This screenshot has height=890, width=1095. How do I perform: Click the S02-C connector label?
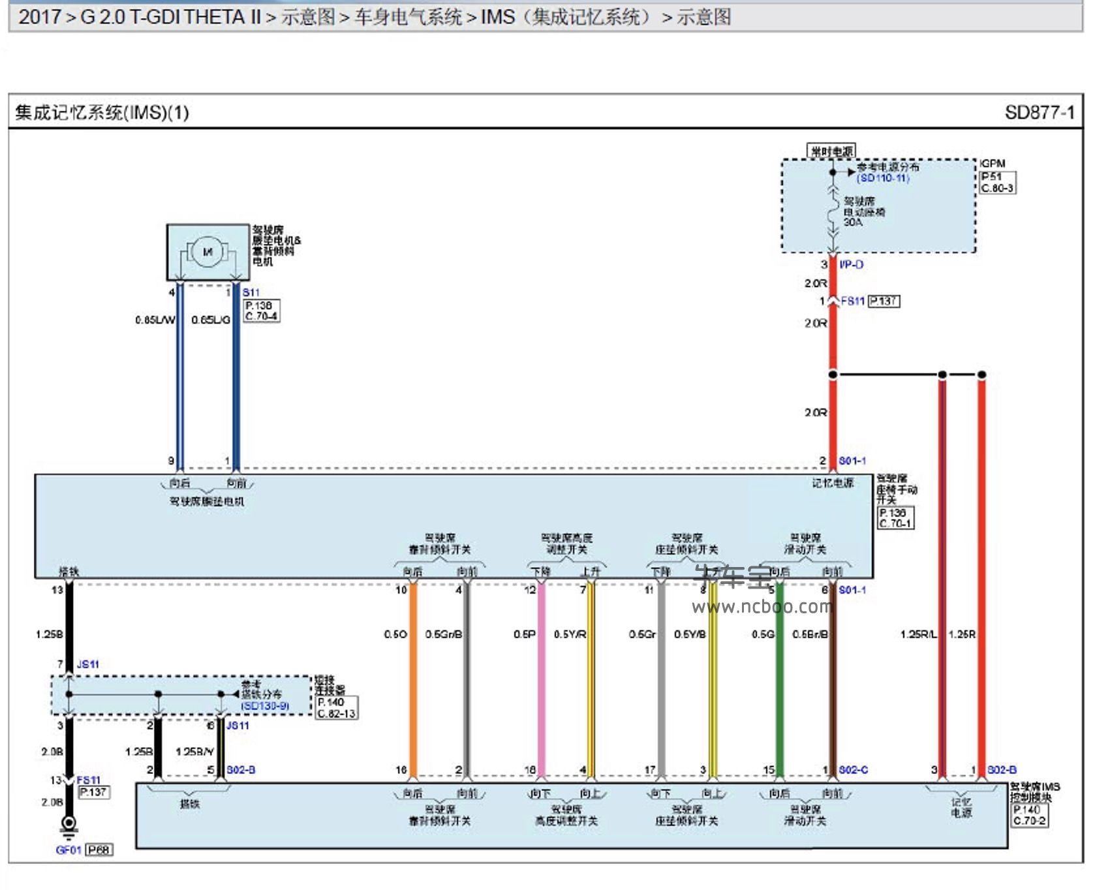[853, 770]
